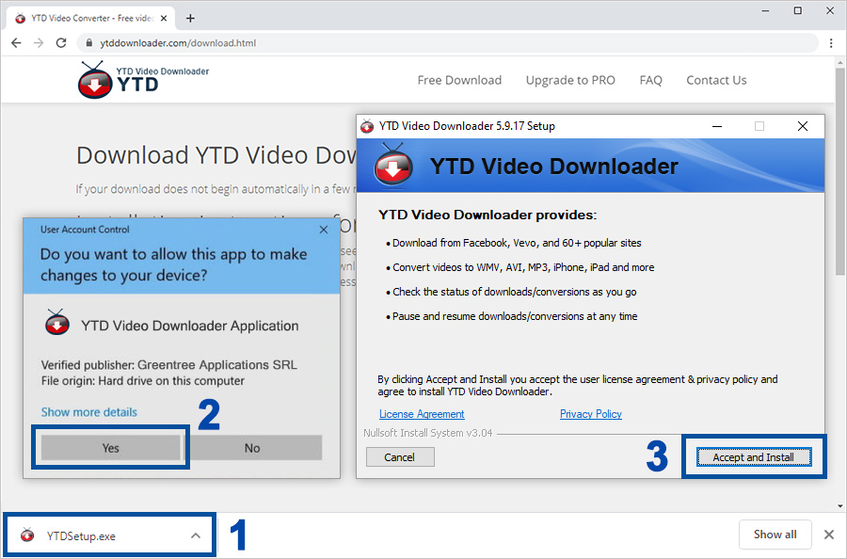The width and height of the screenshot is (847, 559).
Task: Click the padlock site info icon
Action: [x=89, y=43]
